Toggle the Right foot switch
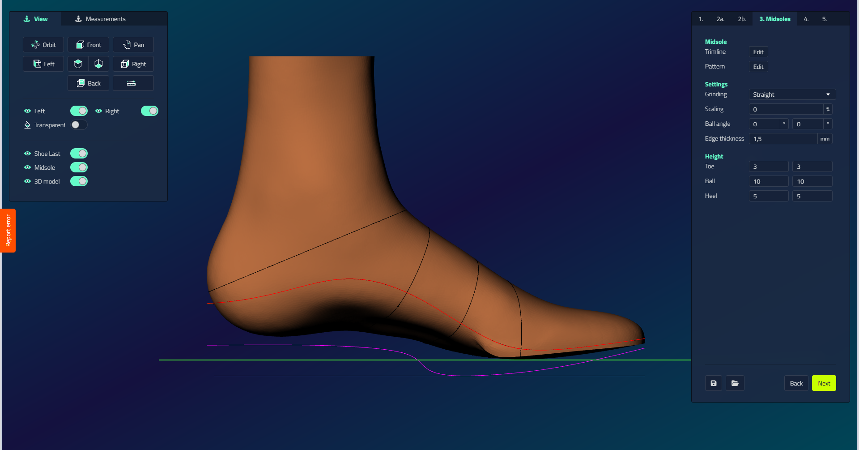The height and width of the screenshot is (450, 859). pos(149,111)
